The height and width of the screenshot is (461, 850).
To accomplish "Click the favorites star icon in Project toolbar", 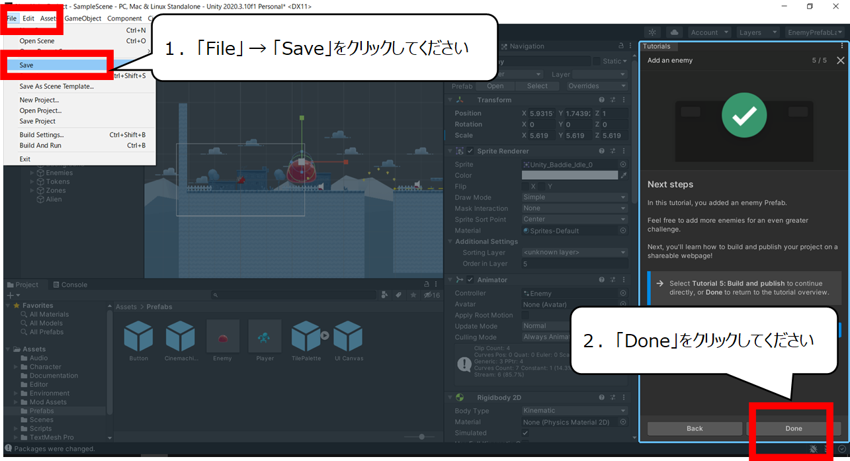I will tap(412, 295).
